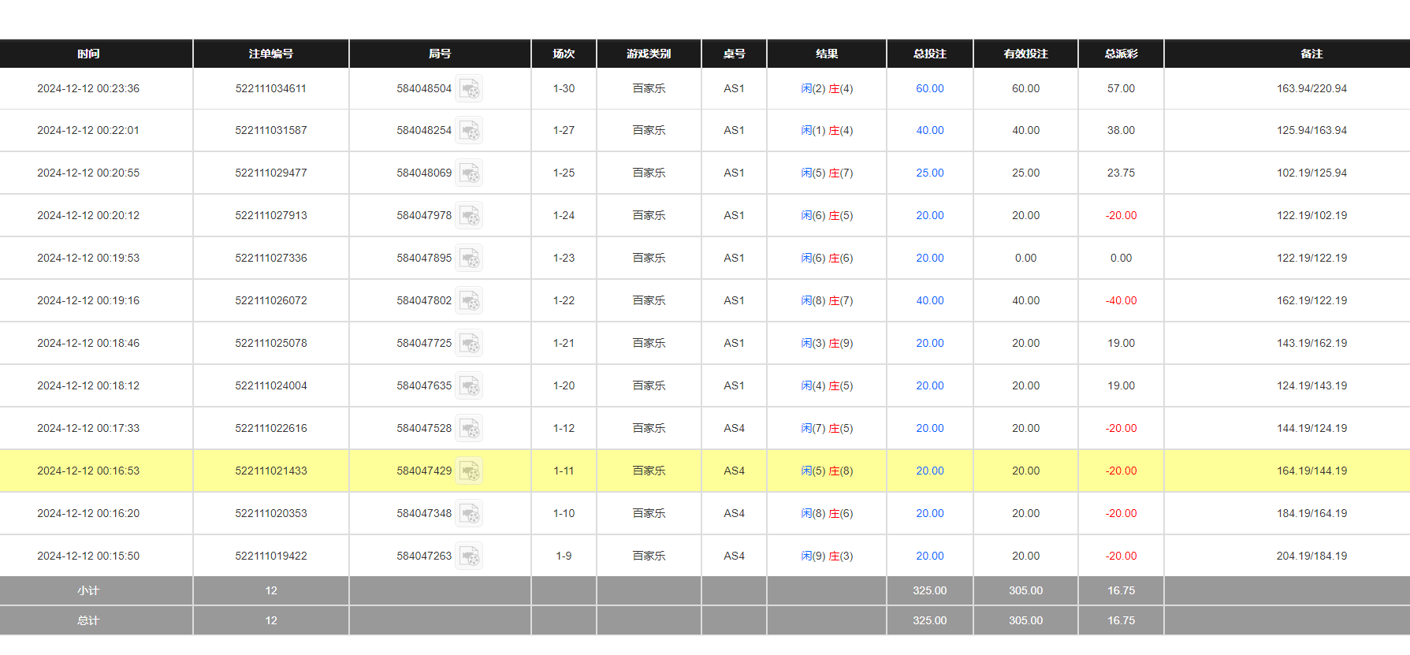The width and height of the screenshot is (1410, 655).
Task: Click result 闲(9) 庄(3) link
Action: (x=826, y=556)
